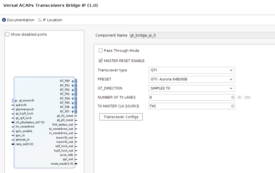
Task: Expand the GT_TX2 port plus icon
Action: point(73,90)
